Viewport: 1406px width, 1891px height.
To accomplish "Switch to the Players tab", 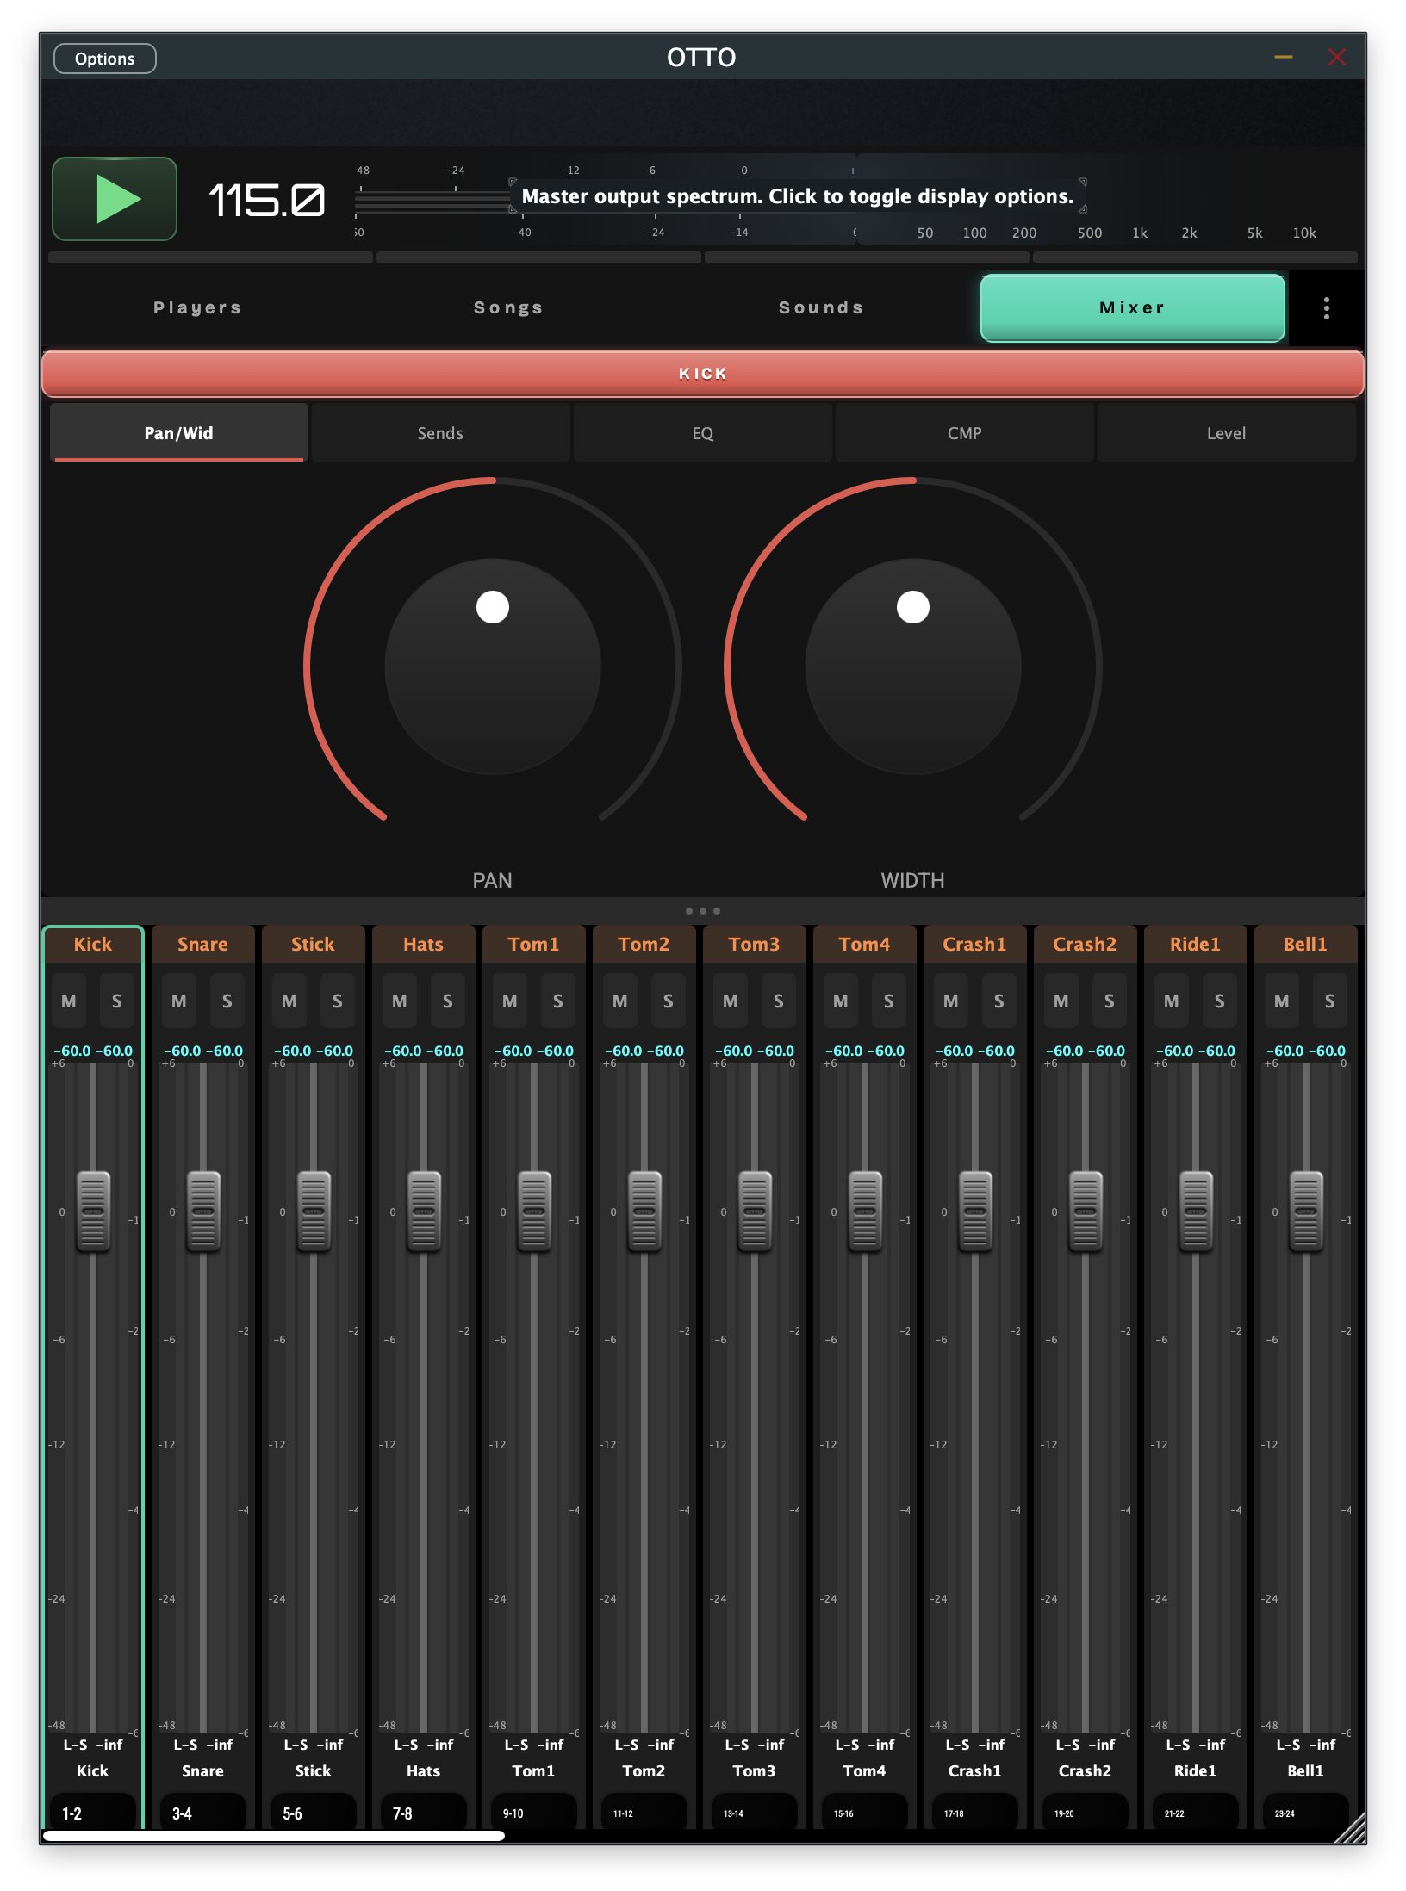I will pos(197,307).
